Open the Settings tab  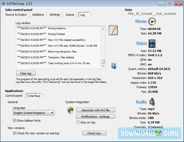tap(55, 15)
